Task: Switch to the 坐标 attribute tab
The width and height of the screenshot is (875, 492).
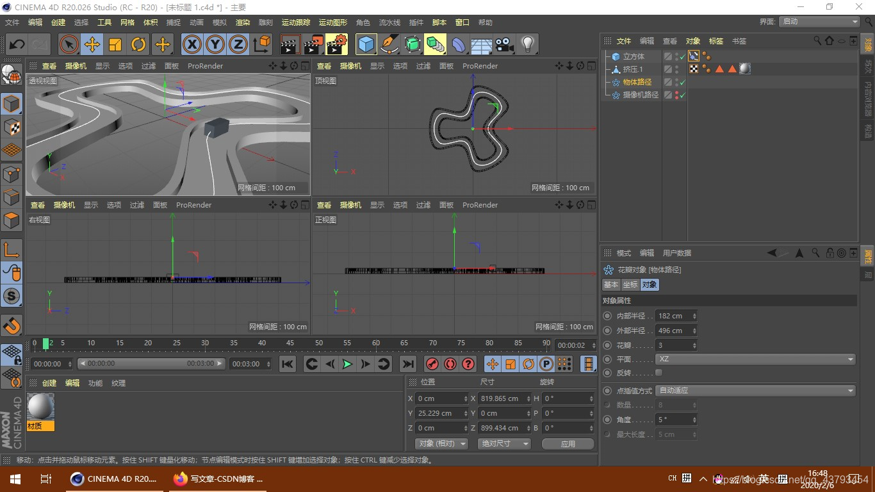Action: 630,284
